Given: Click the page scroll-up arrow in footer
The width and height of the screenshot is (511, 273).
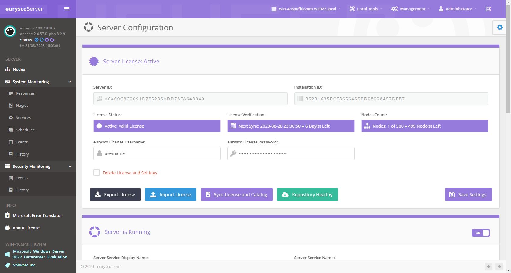Looking at the screenshot, I should click(499, 266).
